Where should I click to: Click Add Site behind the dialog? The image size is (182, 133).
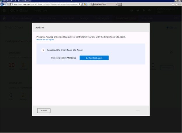point(171,28)
